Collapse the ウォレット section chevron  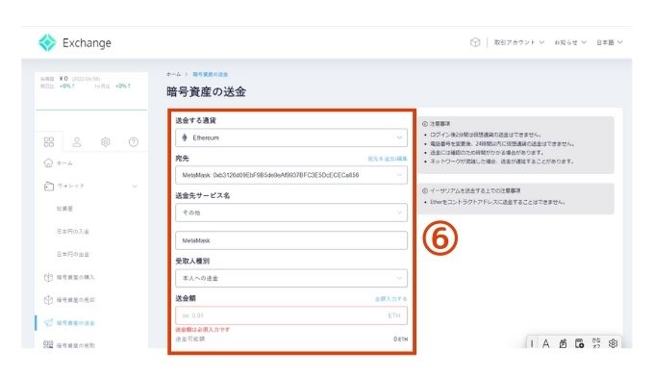tap(135, 186)
